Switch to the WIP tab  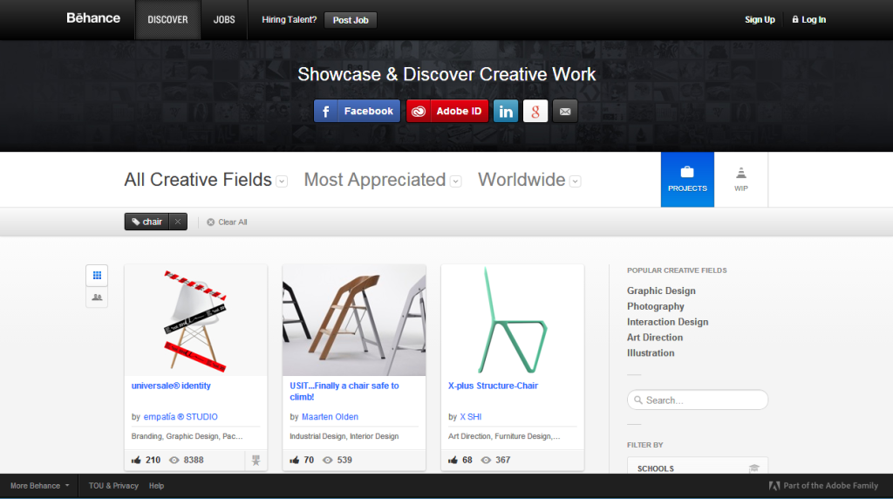pyautogui.click(x=741, y=180)
